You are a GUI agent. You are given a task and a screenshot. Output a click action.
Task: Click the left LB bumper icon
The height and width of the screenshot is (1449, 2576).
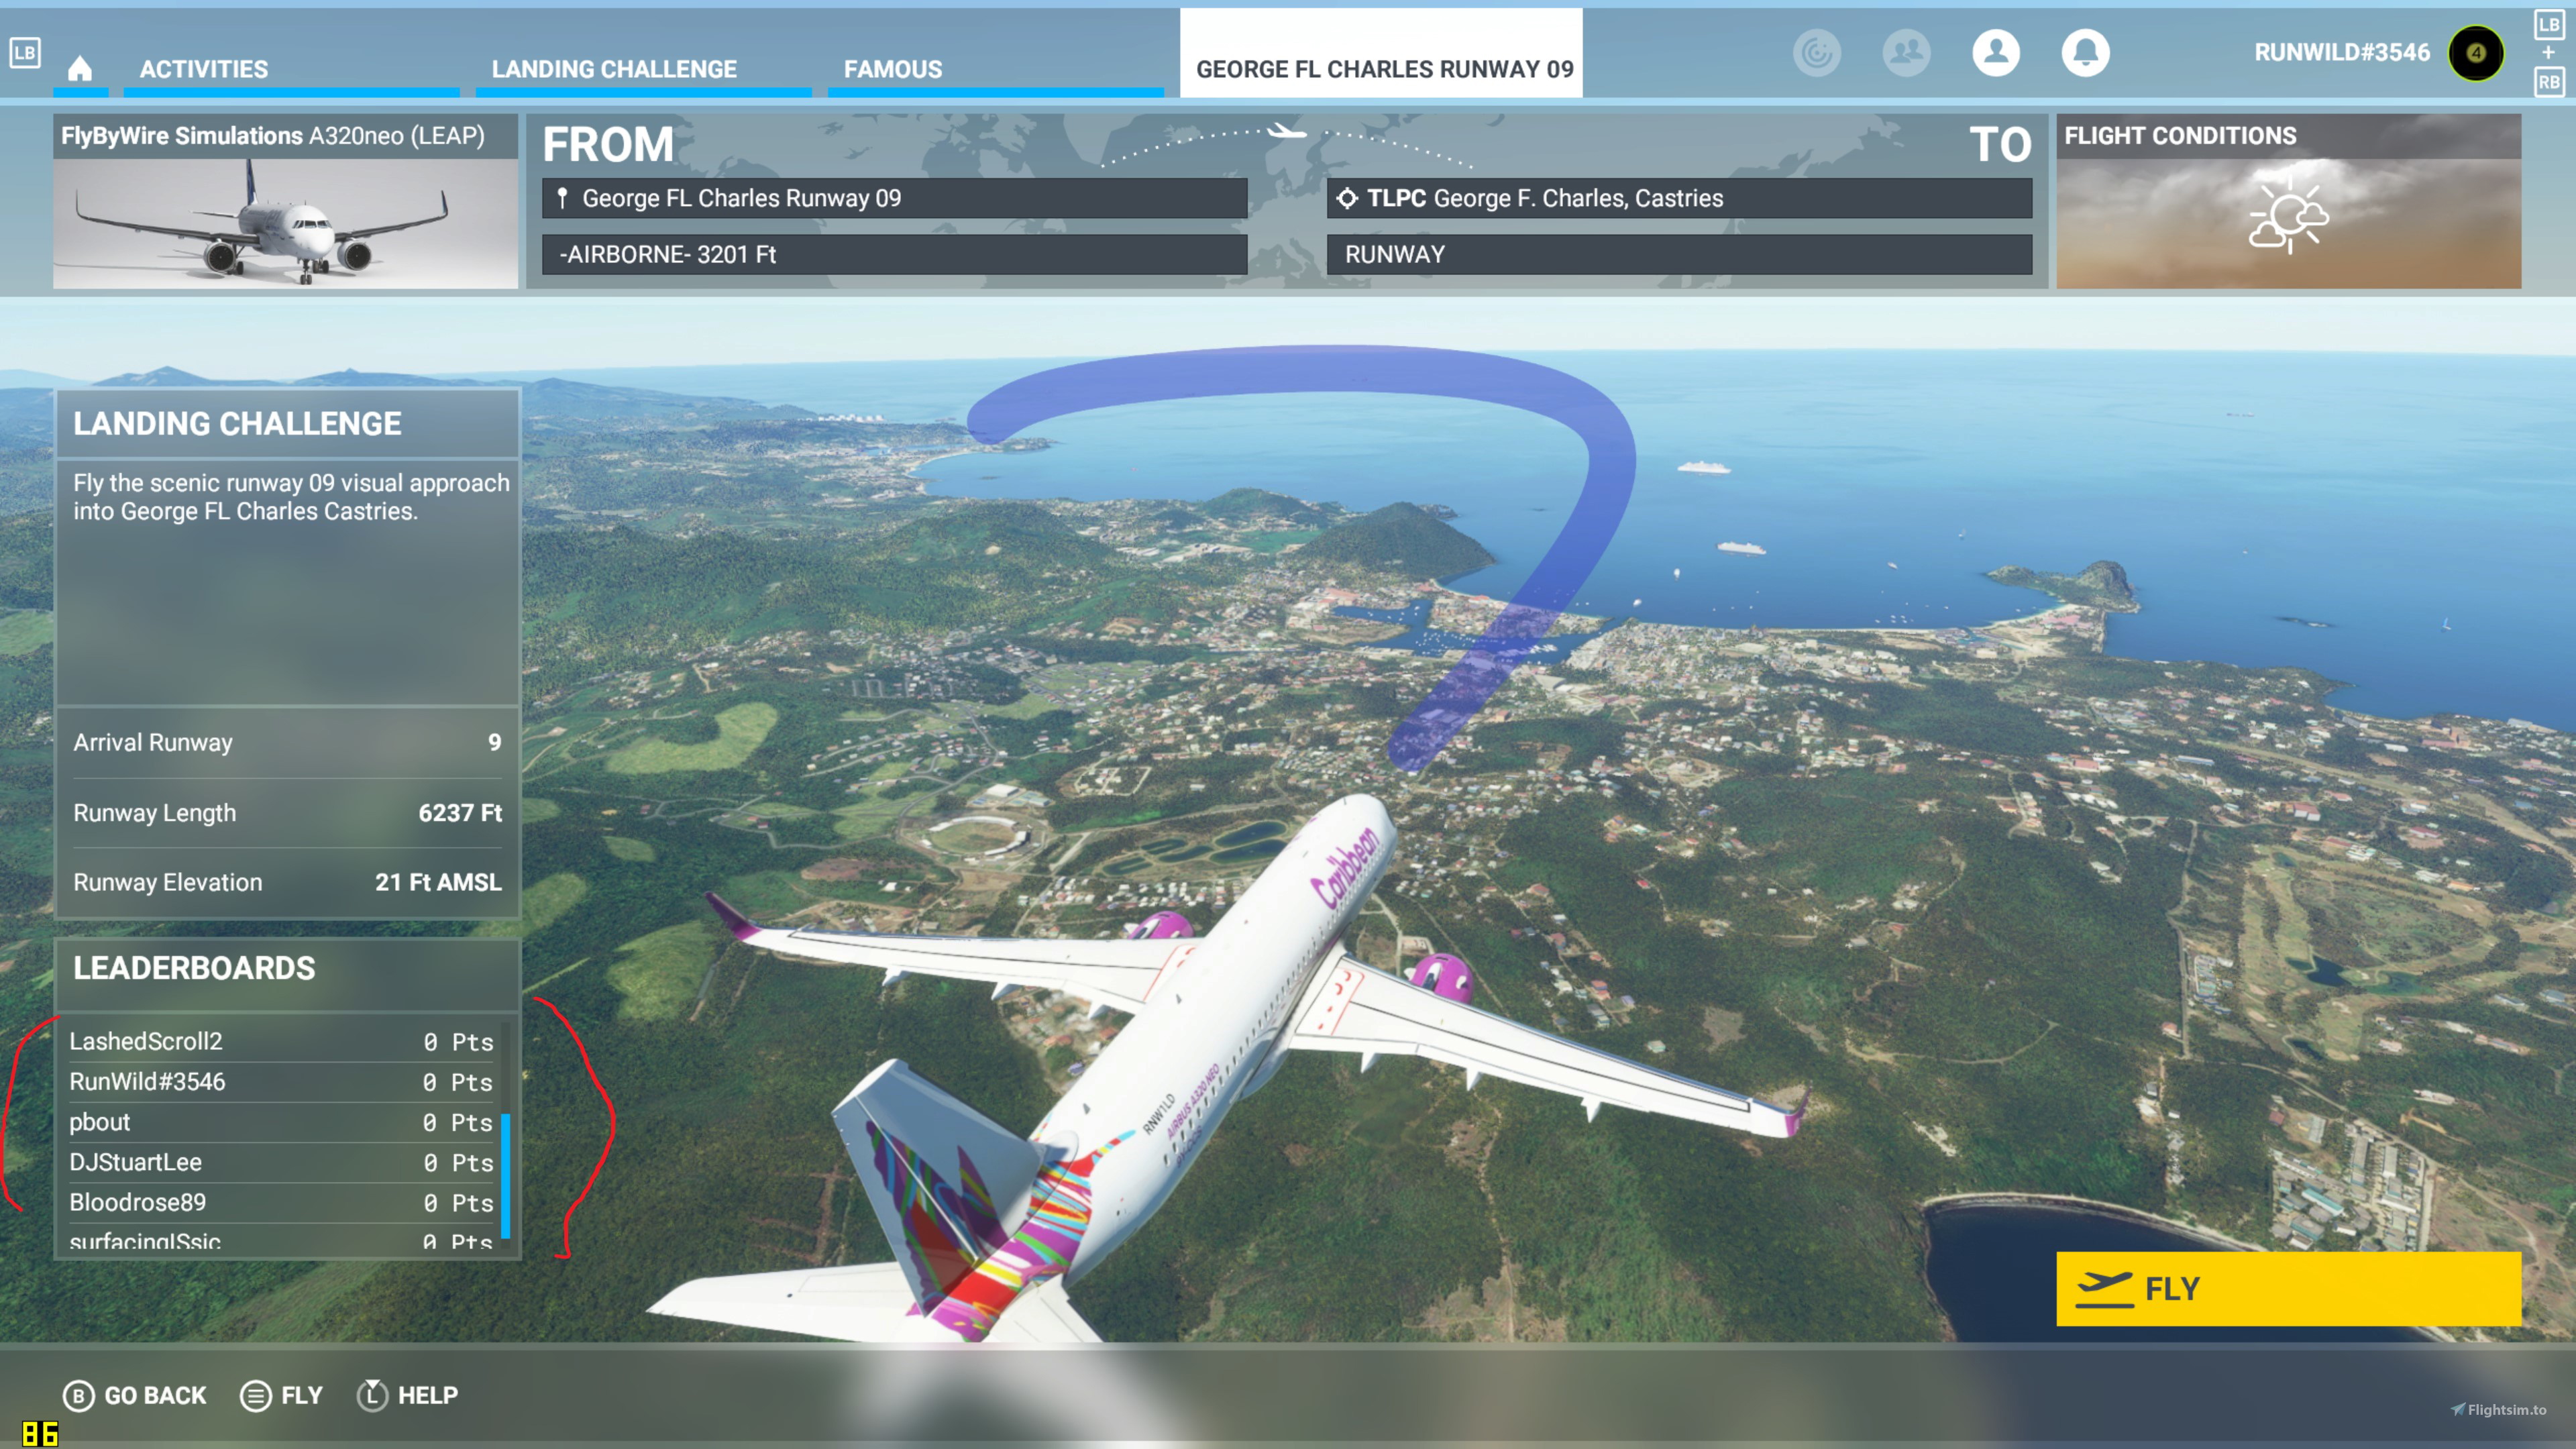pos(25,52)
